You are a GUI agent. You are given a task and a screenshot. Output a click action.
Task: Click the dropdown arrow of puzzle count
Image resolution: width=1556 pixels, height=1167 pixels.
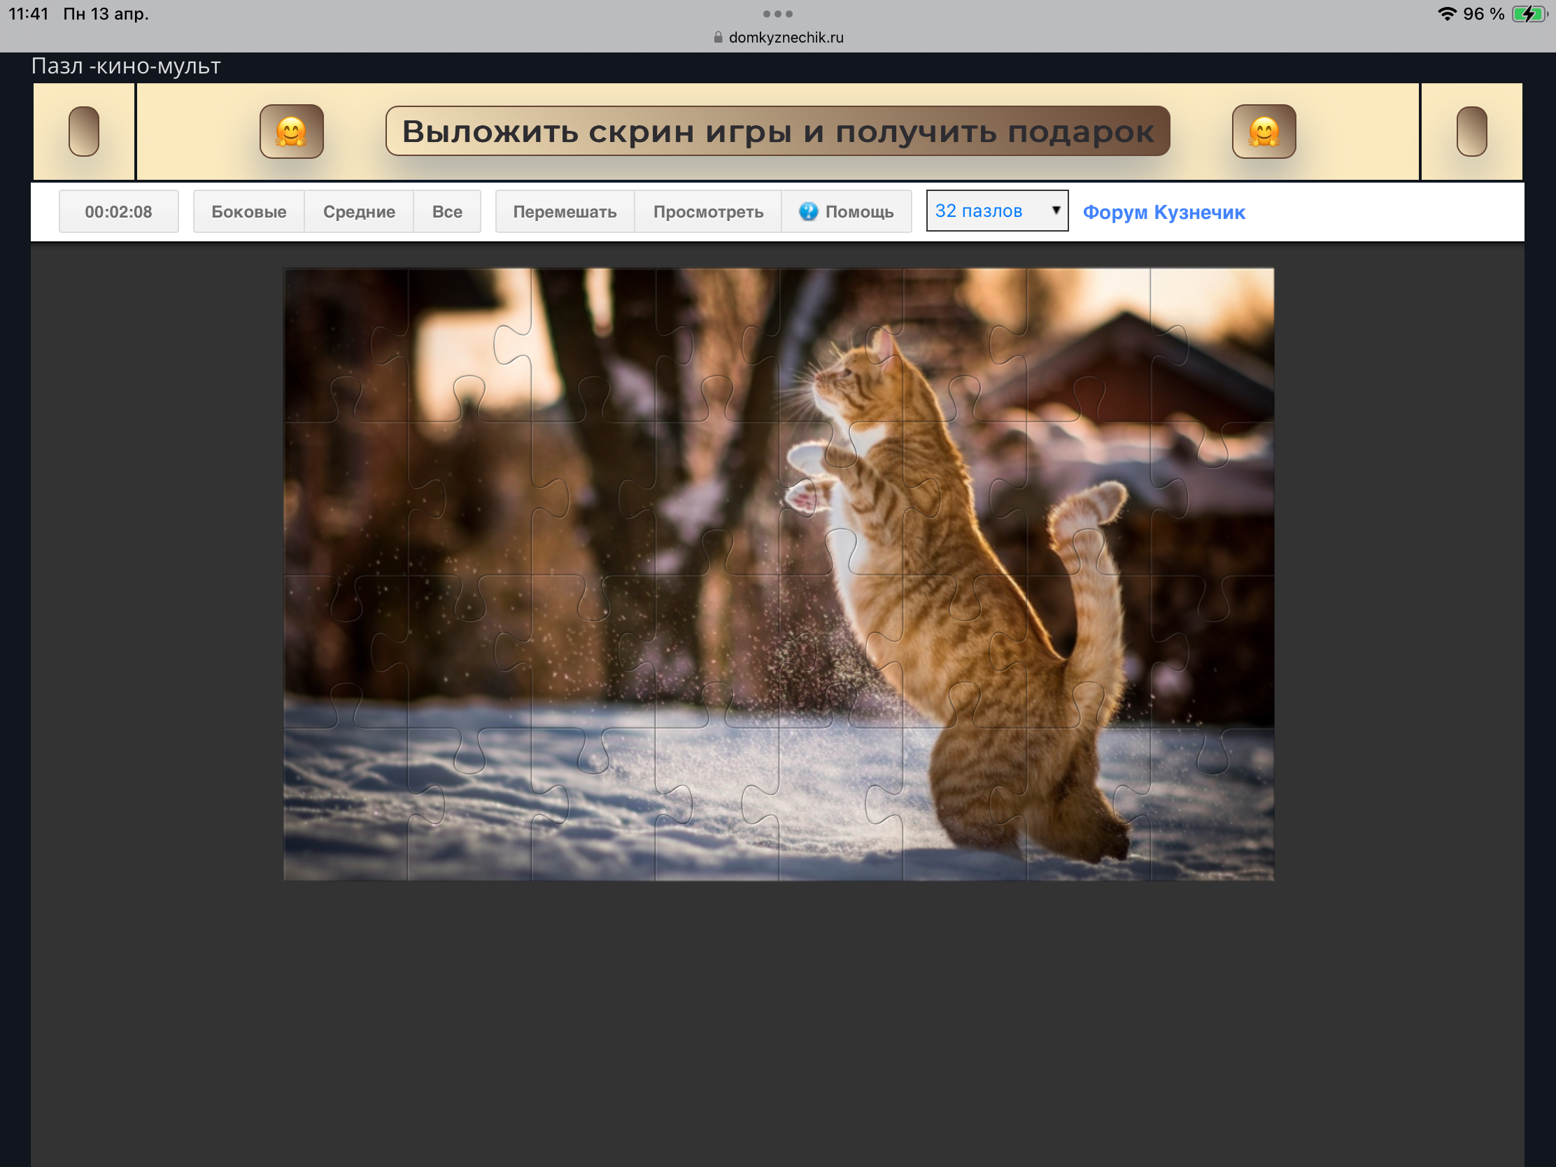coord(1055,211)
